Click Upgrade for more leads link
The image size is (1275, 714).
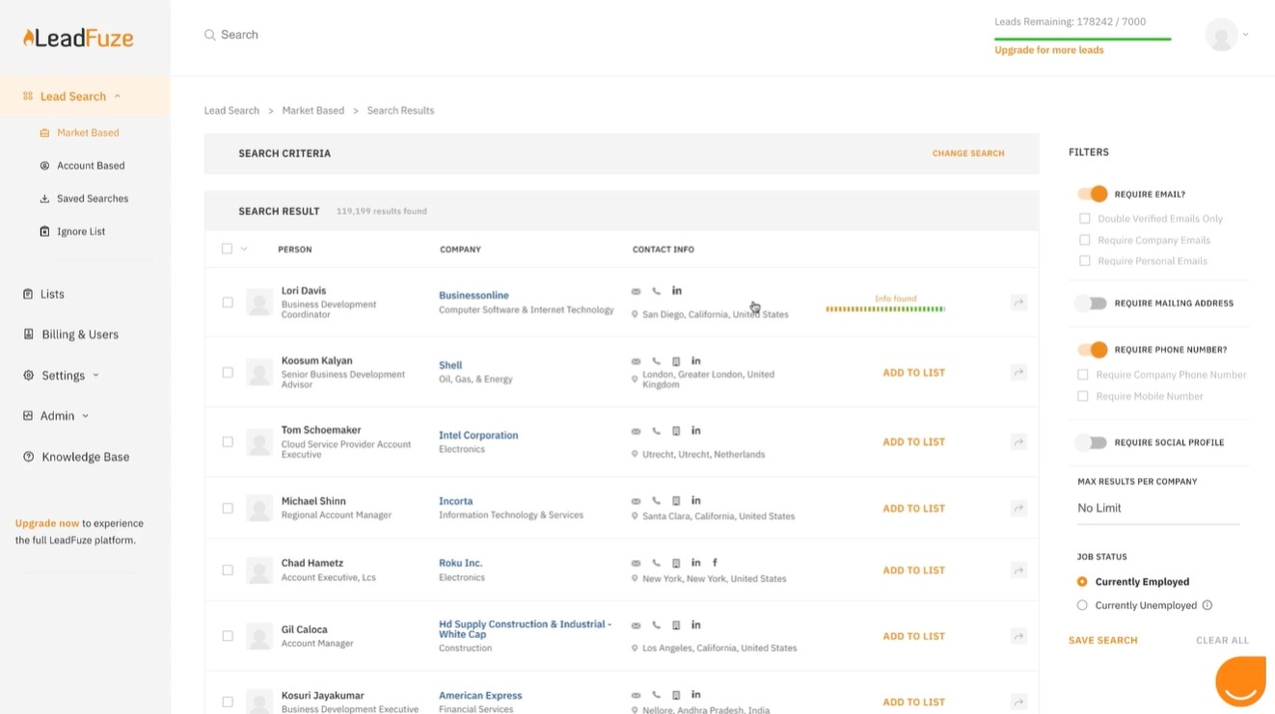pyautogui.click(x=1049, y=50)
